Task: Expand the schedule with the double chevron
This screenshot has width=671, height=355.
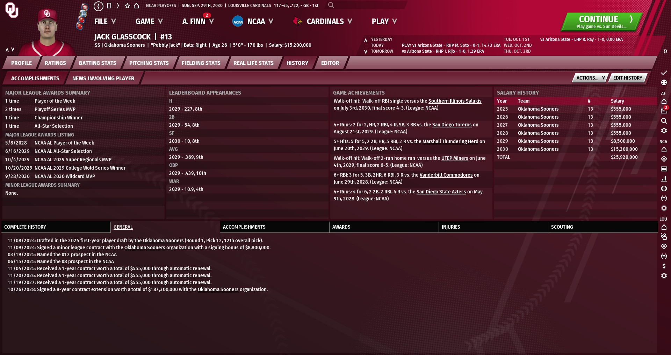Action: coord(665,51)
